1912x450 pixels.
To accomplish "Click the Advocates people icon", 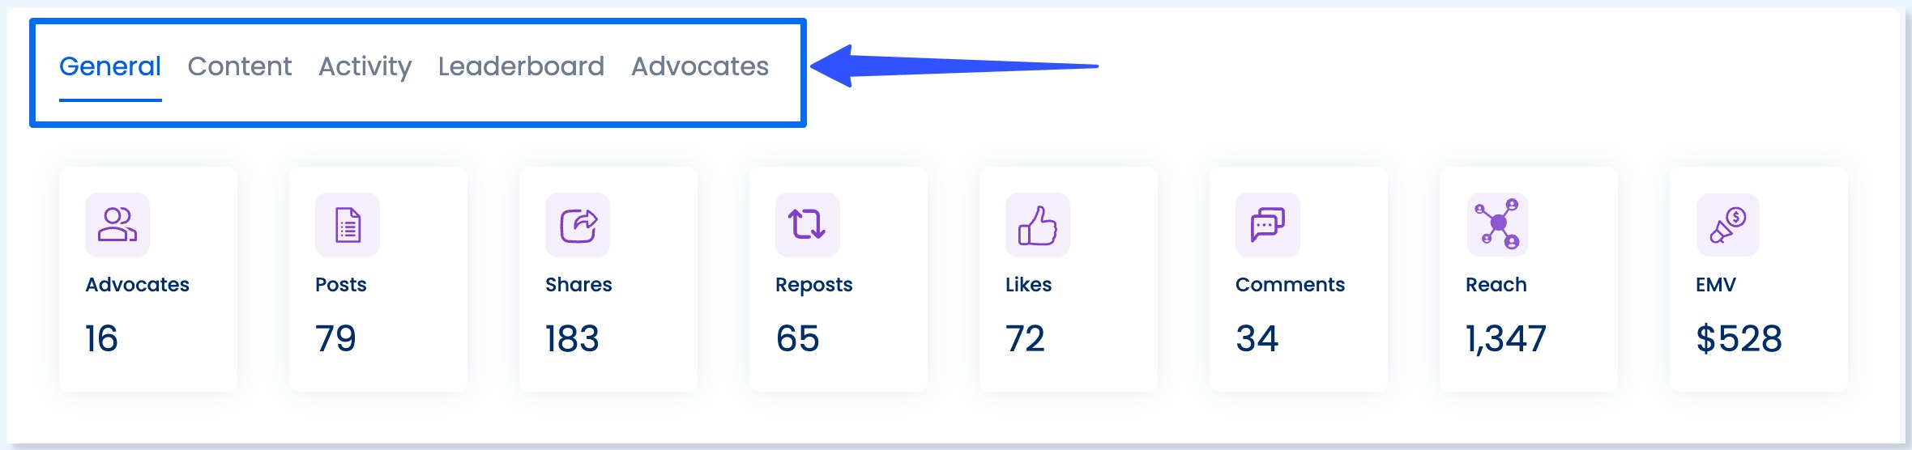I will [117, 225].
